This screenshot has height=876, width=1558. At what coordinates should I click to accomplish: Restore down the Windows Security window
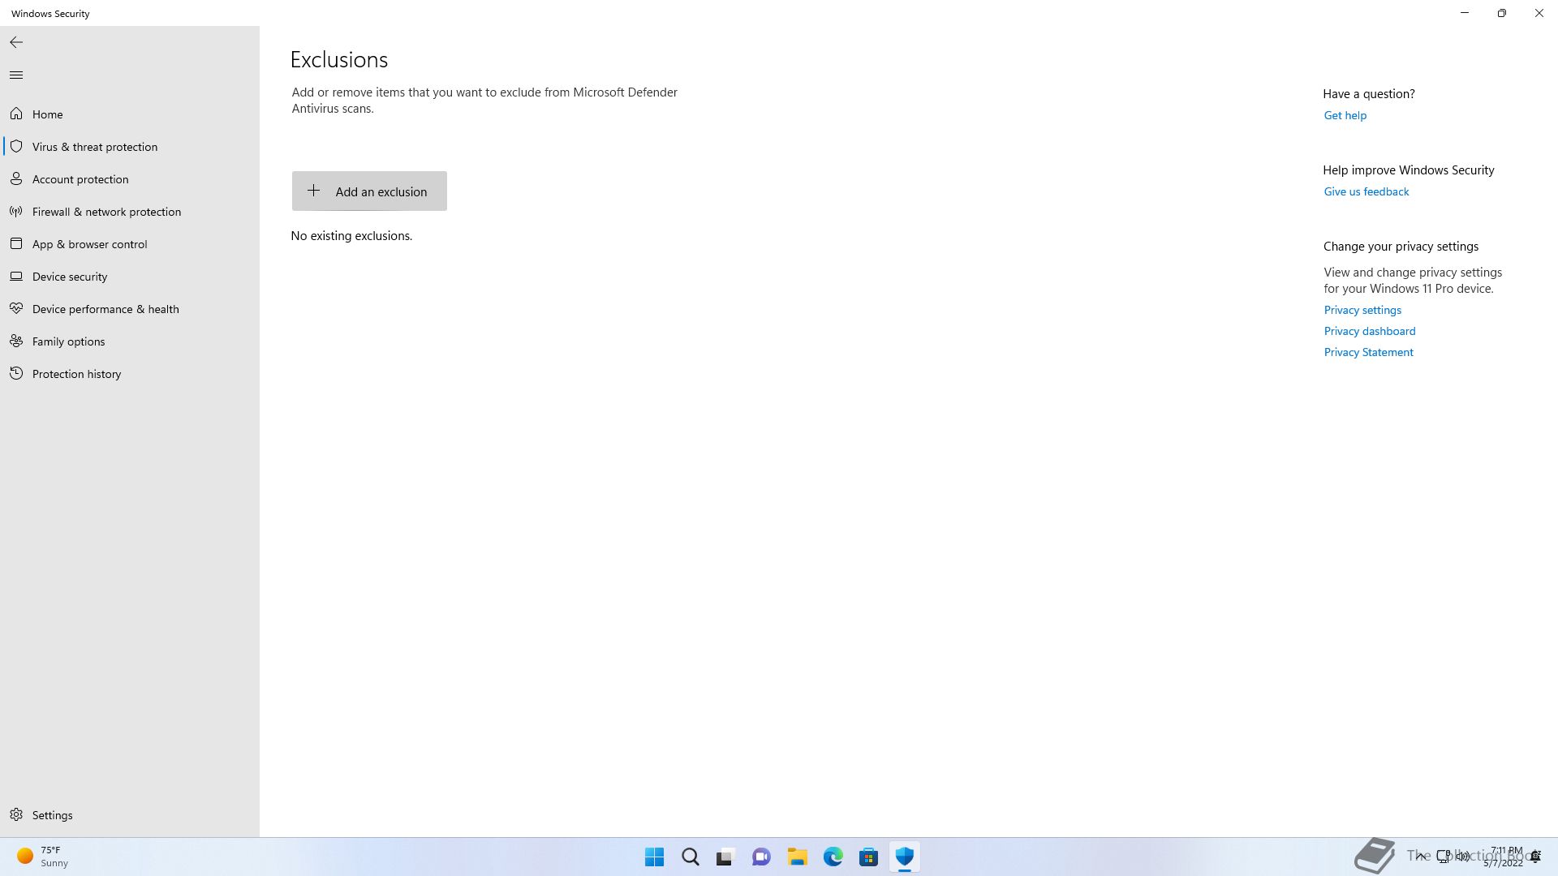1502,13
